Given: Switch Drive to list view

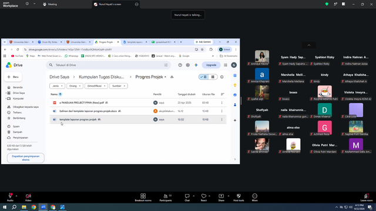Looking at the screenshot, I should point(203,77).
